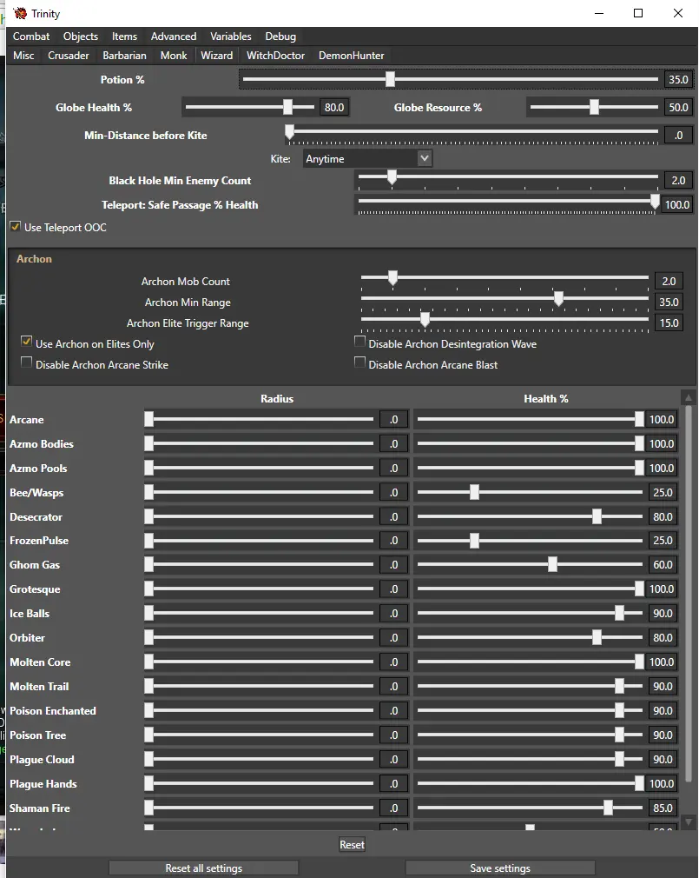Viewport: 699px width, 878px height.
Task: Select the Wizard tab
Action: click(x=216, y=56)
